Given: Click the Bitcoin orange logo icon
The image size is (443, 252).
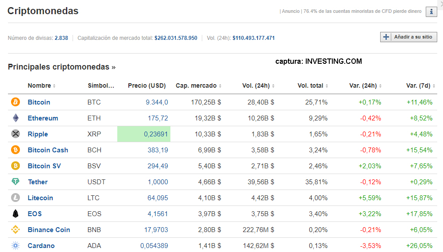Looking at the screenshot, I should tap(15, 102).
